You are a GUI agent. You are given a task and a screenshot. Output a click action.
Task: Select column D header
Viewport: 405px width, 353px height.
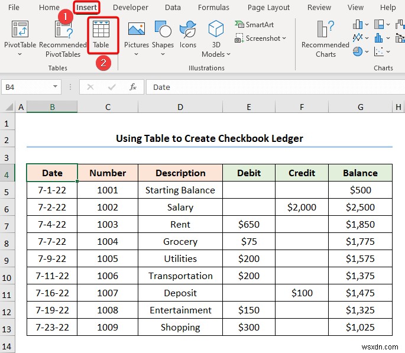[x=180, y=107]
